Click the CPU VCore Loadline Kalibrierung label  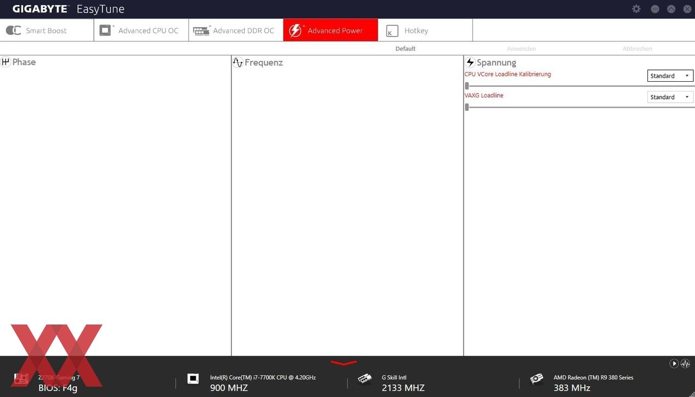(x=507, y=74)
